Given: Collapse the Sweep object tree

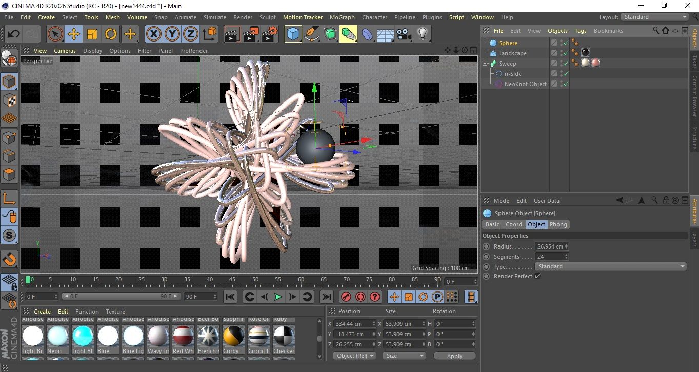Looking at the screenshot, I should click(x=485, y=64).
